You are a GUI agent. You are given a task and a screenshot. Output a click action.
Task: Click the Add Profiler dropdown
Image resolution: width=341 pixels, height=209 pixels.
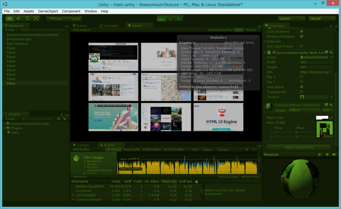[88, 149]
